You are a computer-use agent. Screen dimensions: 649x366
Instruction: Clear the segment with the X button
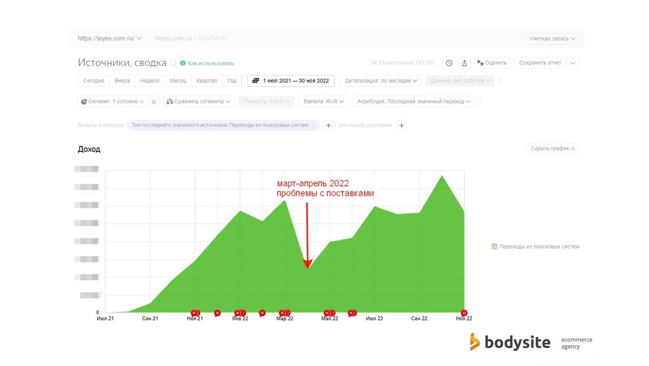coord(154,102)
